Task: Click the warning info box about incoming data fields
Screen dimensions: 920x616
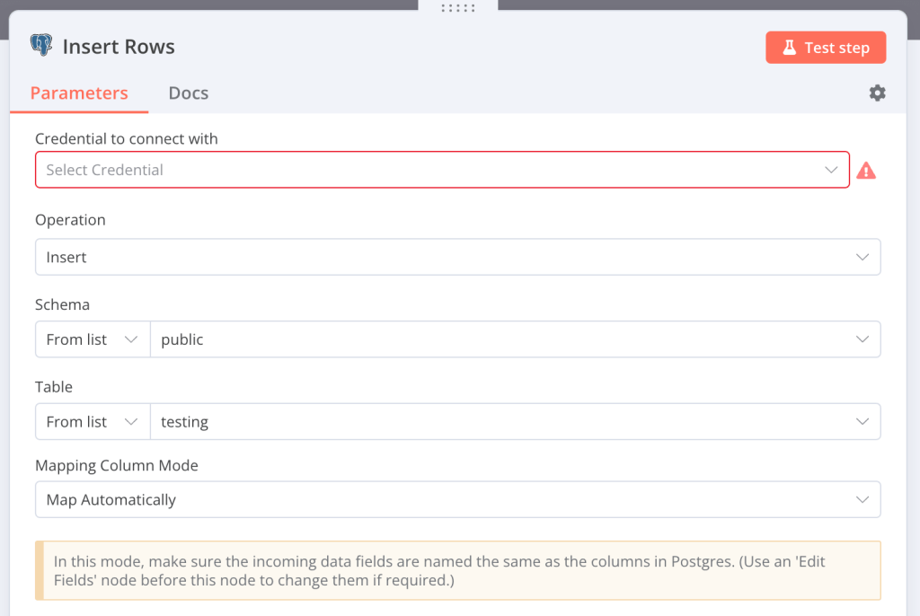Action: [458, 569]
